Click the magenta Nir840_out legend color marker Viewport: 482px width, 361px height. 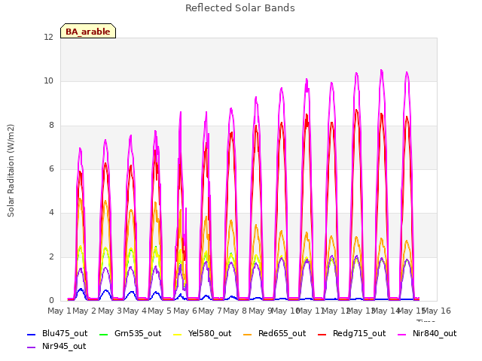click(401, 335)
